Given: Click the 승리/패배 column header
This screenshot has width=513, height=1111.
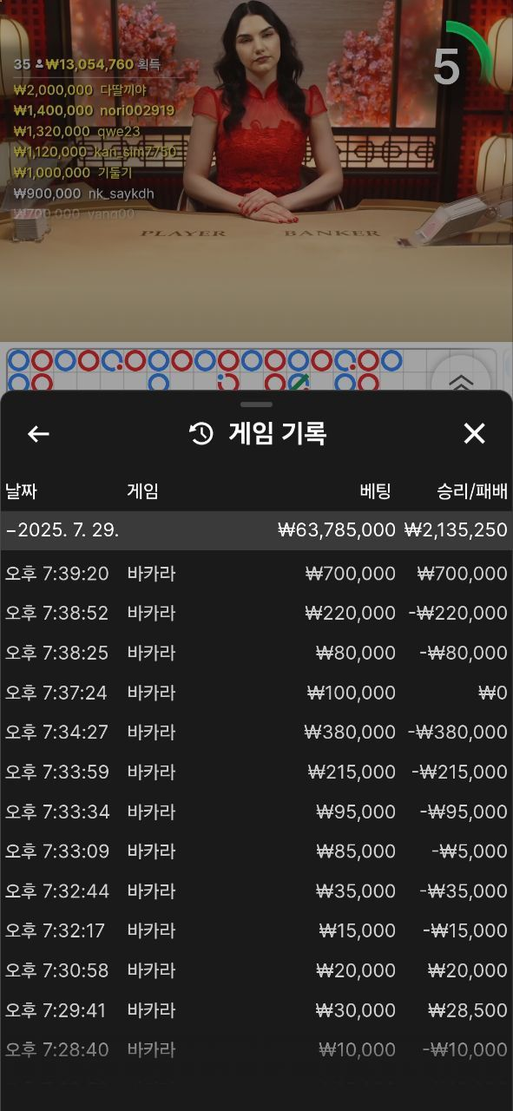Looking at the screenshot, I should (471, 491).
